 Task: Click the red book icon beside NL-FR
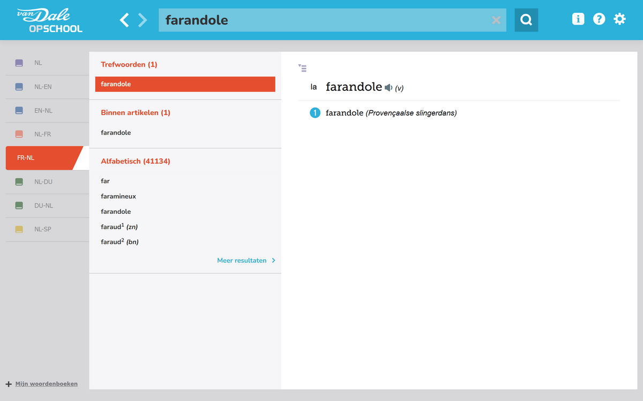coord(19,134)
